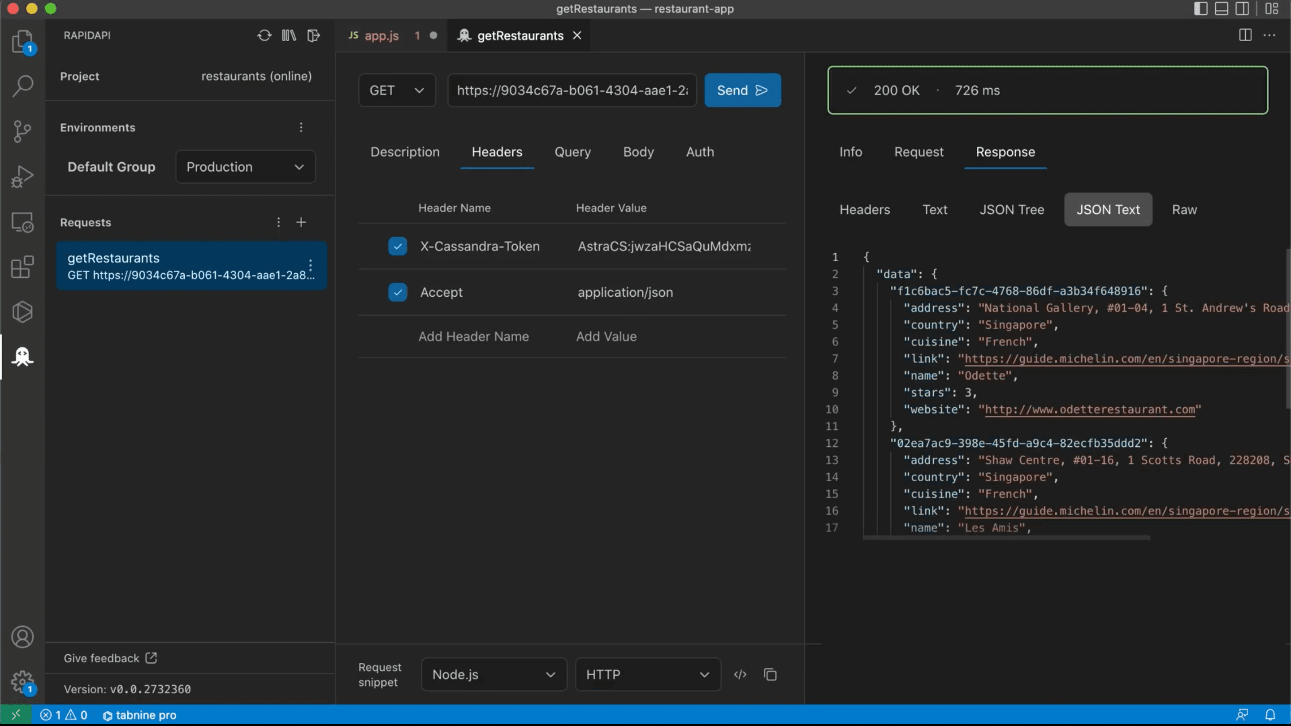Open the hexagon-shaped extension icon in activity bar

pyautogui.click(x=22, y=311)
